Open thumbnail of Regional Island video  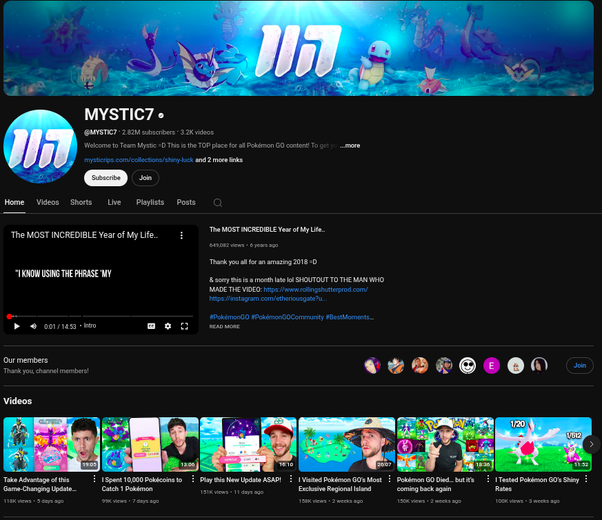tap(347, 444)
